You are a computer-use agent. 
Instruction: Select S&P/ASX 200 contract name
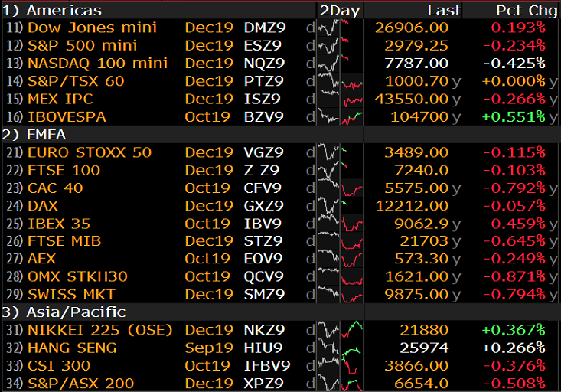(81, 384)
